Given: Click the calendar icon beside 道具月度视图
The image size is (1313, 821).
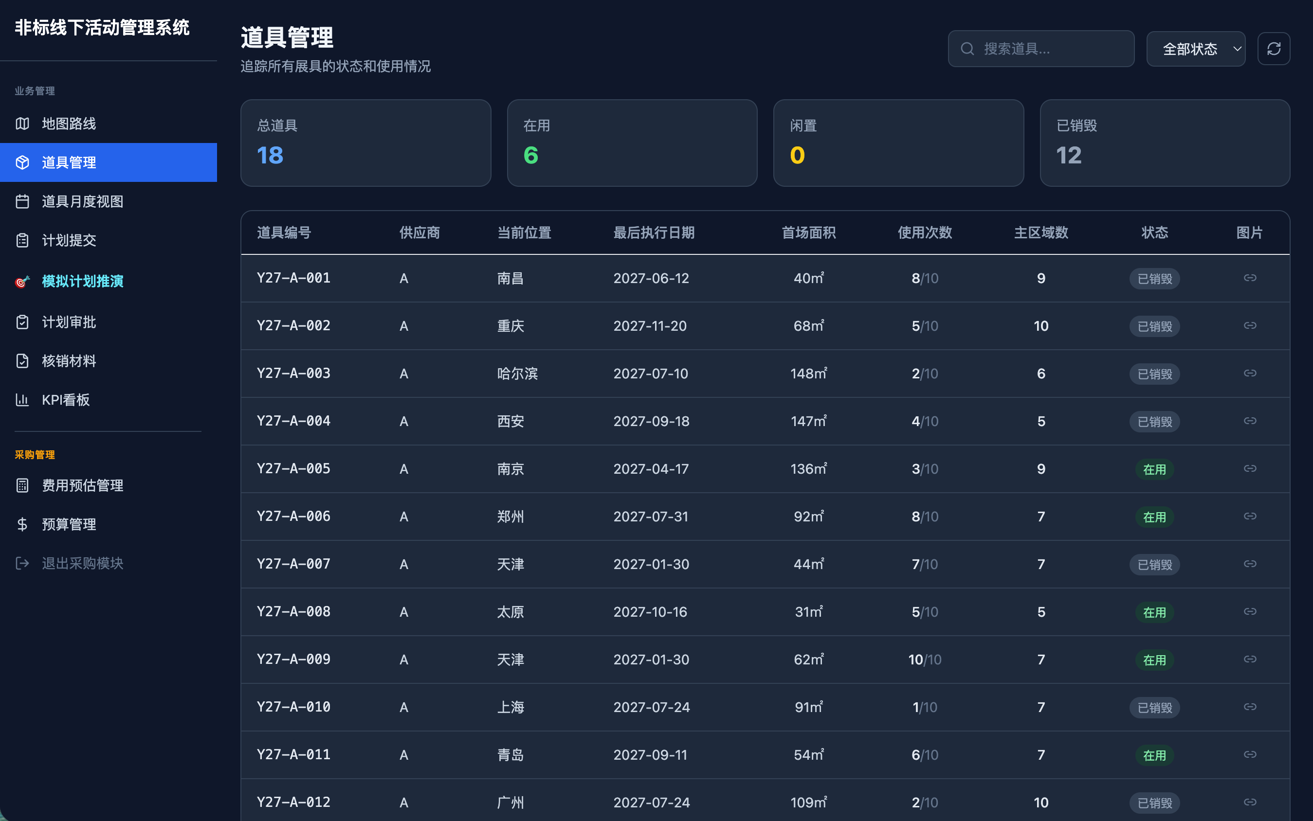Looking at the screenshot, I should coord(22,201).
